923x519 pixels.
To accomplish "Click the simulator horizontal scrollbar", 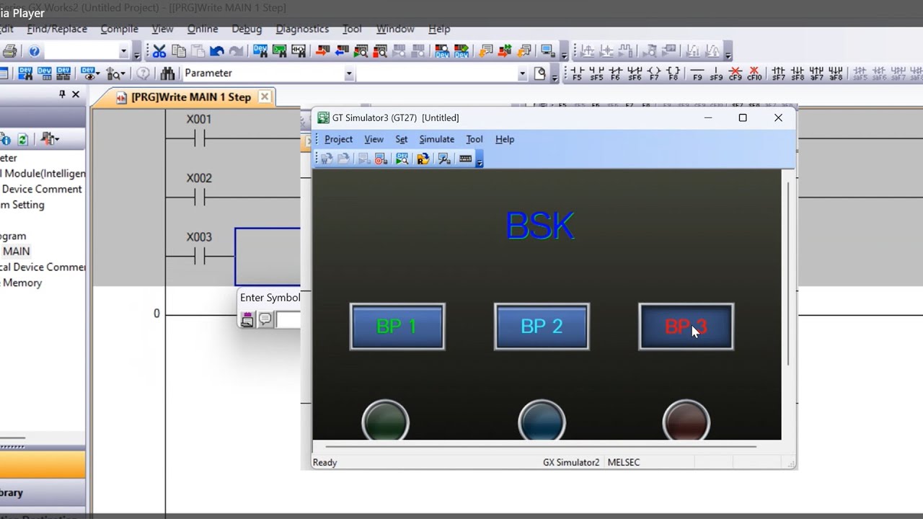I will tap(540, 446).
